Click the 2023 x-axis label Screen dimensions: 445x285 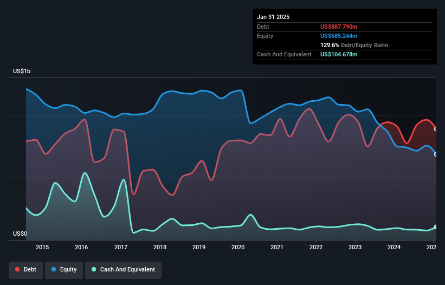pos(355,247)
